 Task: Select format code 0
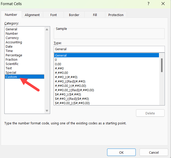tap(107, 60)
